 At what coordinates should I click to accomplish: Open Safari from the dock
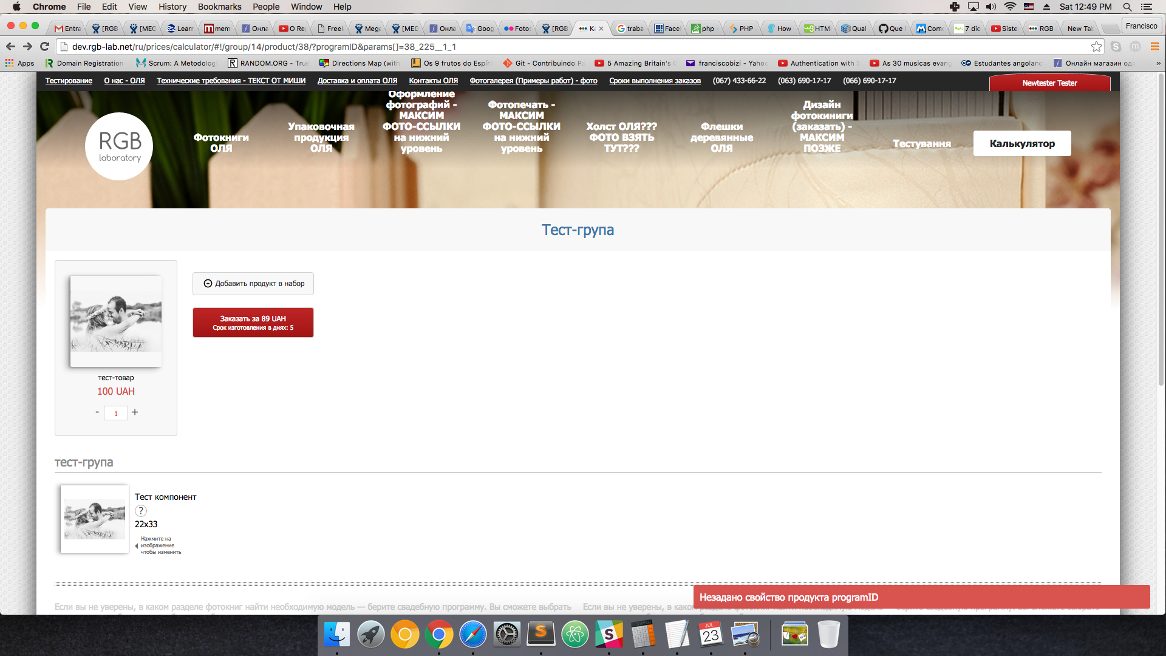point(472,635)
